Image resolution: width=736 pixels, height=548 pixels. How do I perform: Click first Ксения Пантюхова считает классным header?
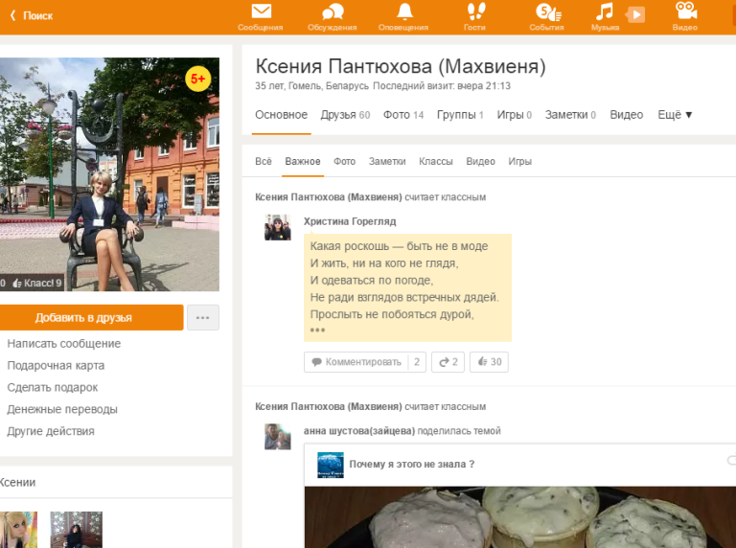click(x=370, y=197)
